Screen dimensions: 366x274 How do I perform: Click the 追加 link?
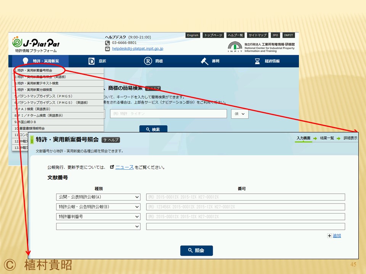point(337,236)
